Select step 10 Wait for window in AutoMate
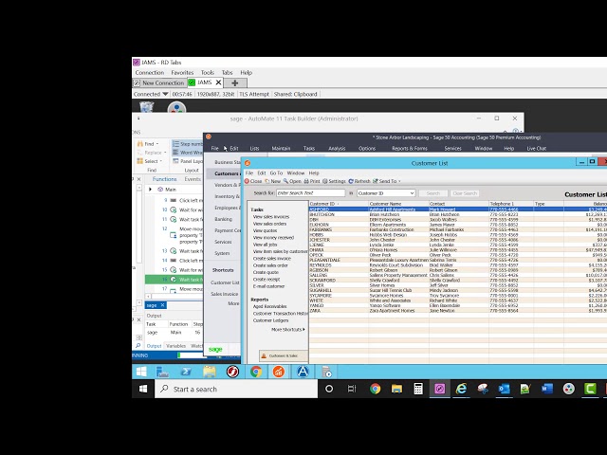The height and width of the screenshot is (455, 607). coord(182,209)
